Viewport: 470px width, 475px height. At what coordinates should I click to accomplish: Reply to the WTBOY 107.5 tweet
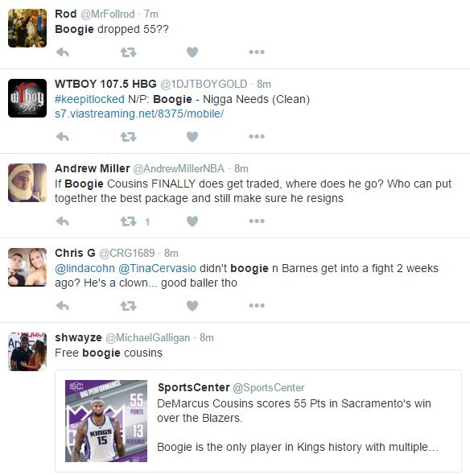click(x=63, y=137)
